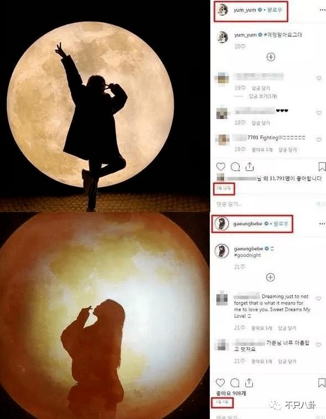Like the yum_yum moon silhouette post
The width and height of the screenshot is (326, 419).
[x=221, y=167]
